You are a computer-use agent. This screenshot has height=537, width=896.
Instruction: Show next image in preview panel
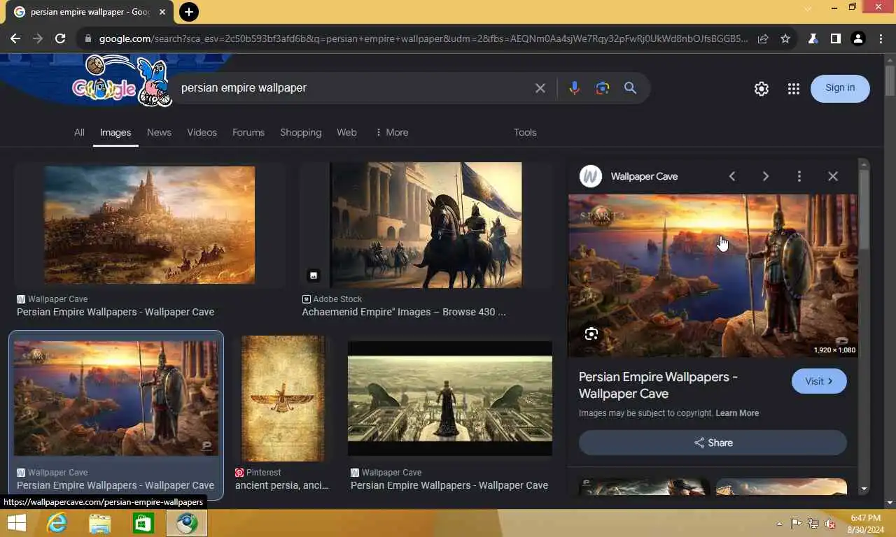click(766, 176)
